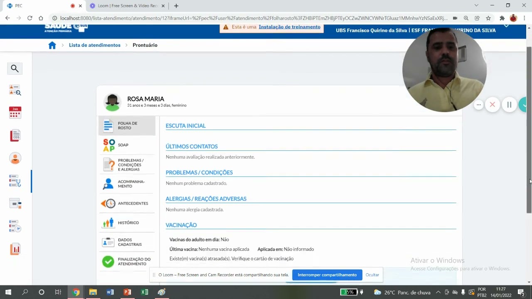Reload the page in Chrome
Image resolution: width=532 pixels, height=299 pixels.
[30, 18]
